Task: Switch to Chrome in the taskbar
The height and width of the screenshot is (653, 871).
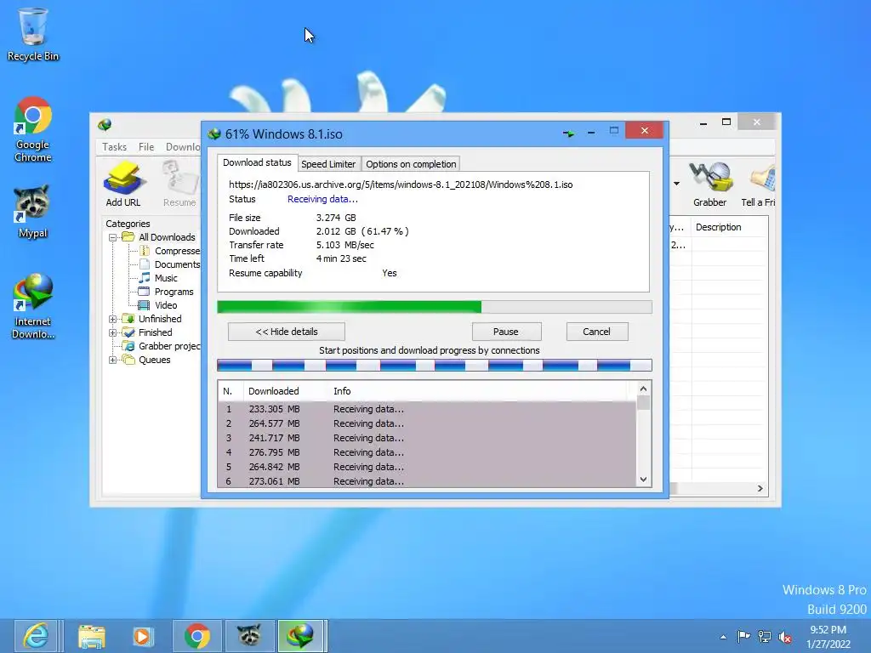Action: (197, 636)
